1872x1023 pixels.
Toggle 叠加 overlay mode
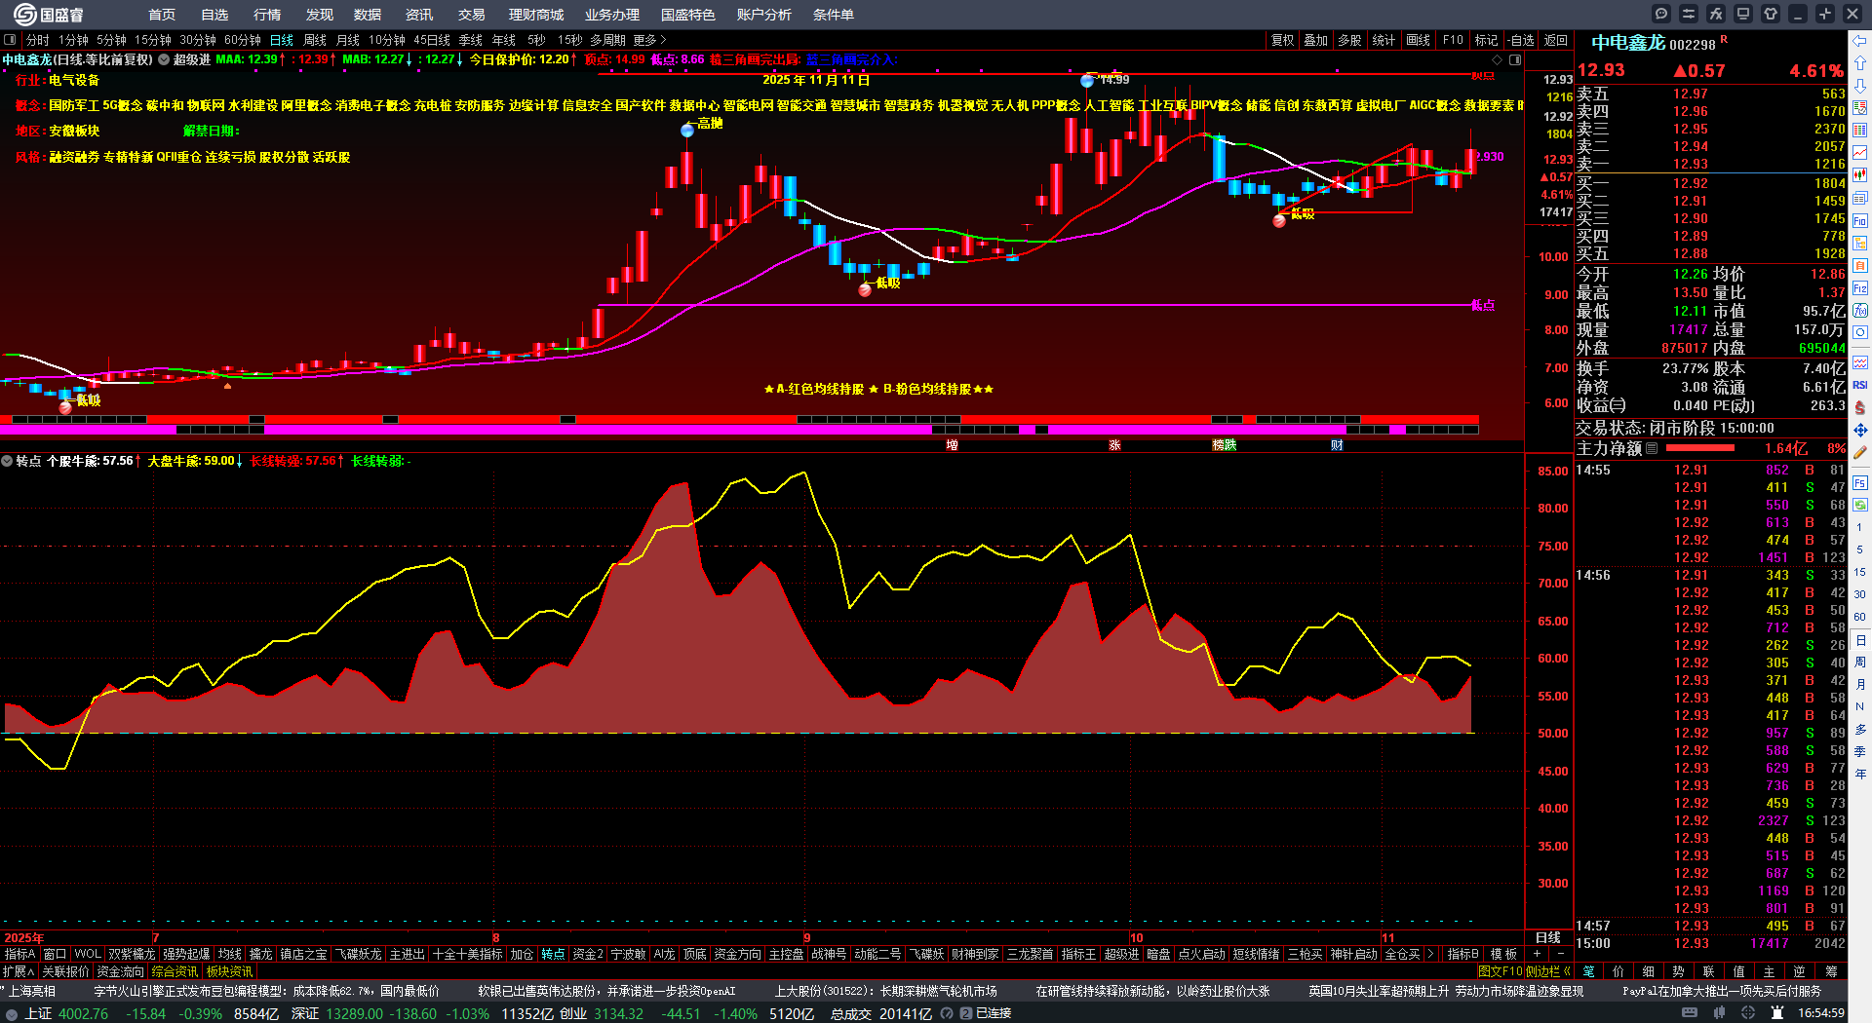(x=1316, y=40)
